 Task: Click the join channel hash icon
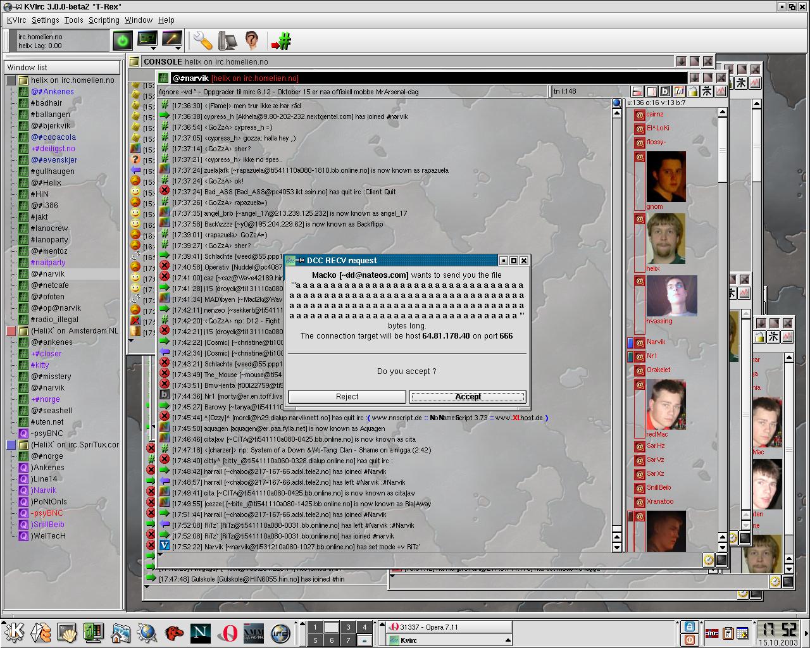point(281,41)
